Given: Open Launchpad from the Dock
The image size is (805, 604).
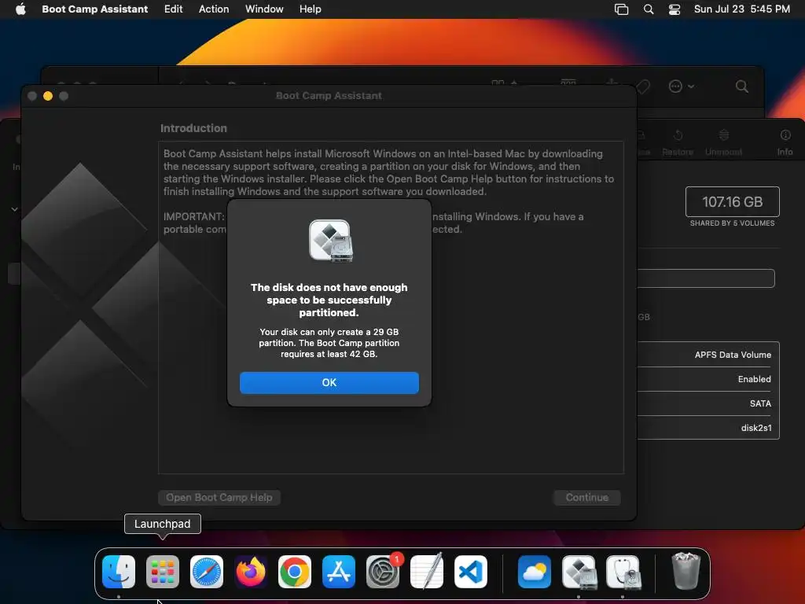Looking at the screenshot, I should (163, 572).
